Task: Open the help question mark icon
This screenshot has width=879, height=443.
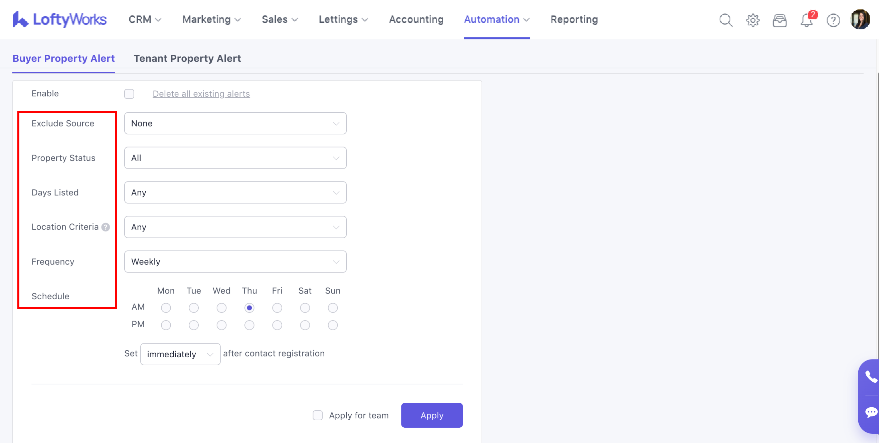Action: pos(833,20)
